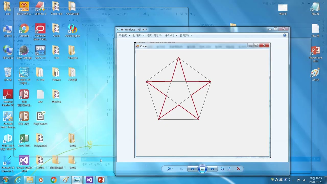The width and height of the screenshot is (327, 184).
Task: Rotate photo clockwise
Action: (x=229, y=169)
